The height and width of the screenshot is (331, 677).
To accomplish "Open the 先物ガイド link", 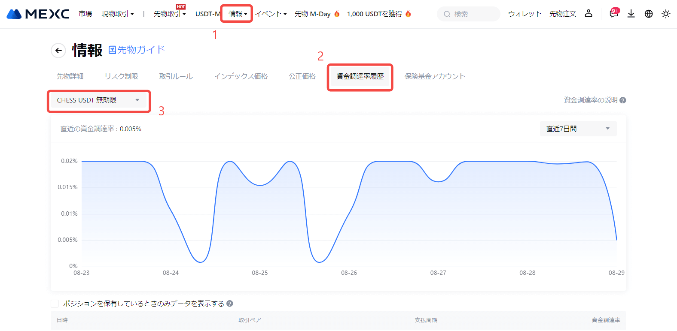I will tap(137, 50).
